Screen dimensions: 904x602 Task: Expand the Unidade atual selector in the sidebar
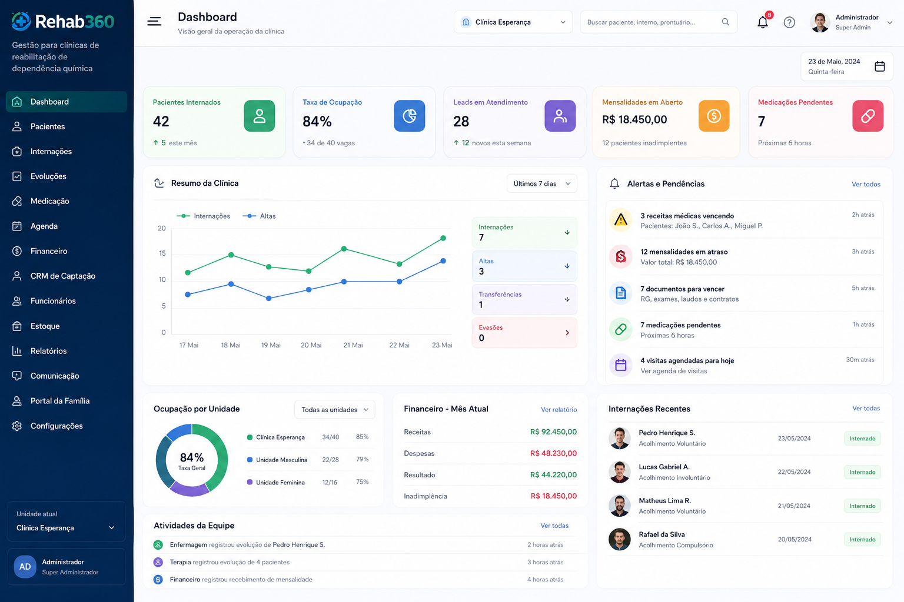pos(67,521)
